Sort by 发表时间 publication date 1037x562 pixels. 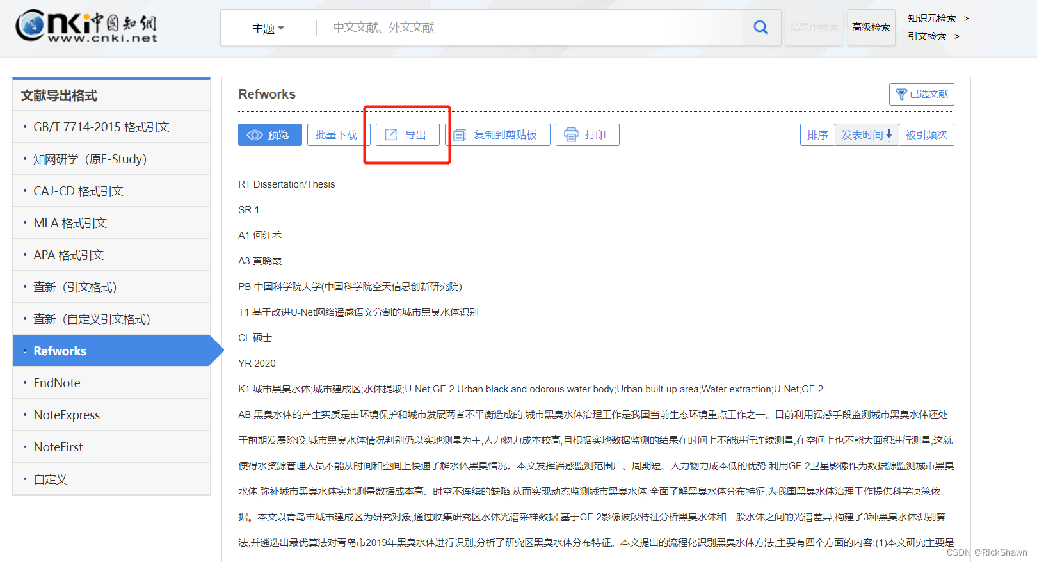[867, 134]
